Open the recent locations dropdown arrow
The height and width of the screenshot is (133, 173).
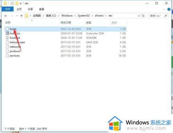[17, 16]
